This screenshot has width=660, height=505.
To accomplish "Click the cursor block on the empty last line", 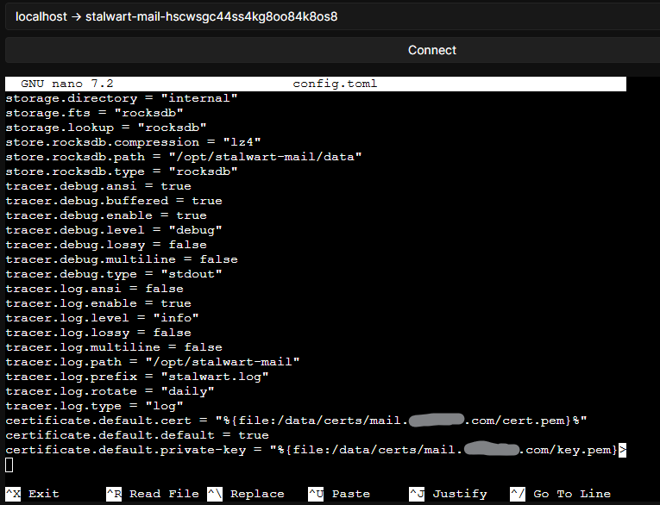I will (x=9, y=464).
